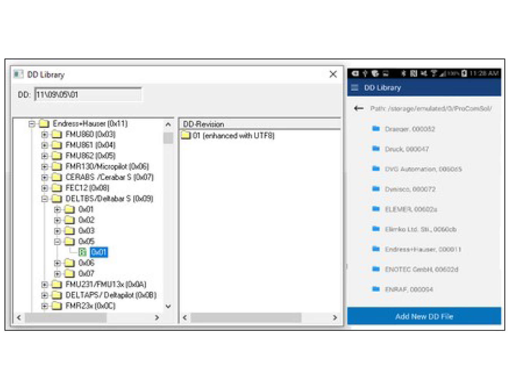This screenshot has width=508, height=381.
Task: Open the hamburger menu in mobile DD Library
Action: (354, 88)
